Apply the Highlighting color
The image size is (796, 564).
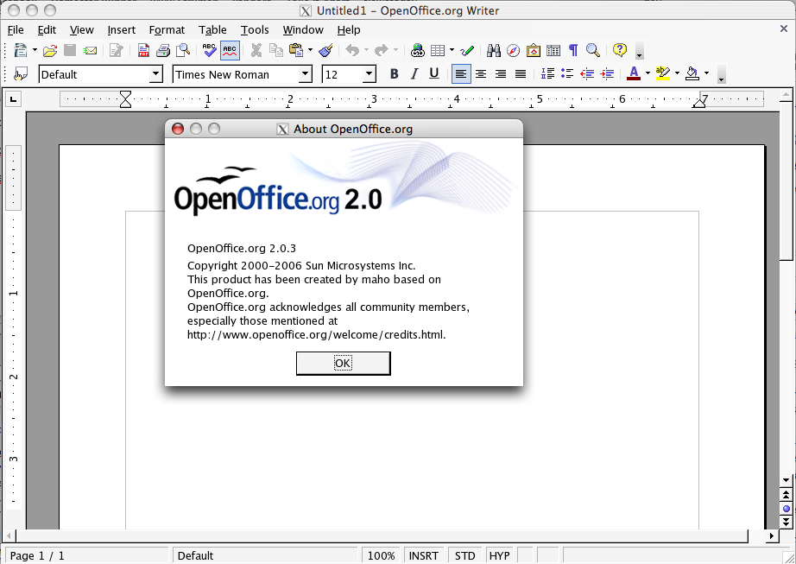pos(663,74)
